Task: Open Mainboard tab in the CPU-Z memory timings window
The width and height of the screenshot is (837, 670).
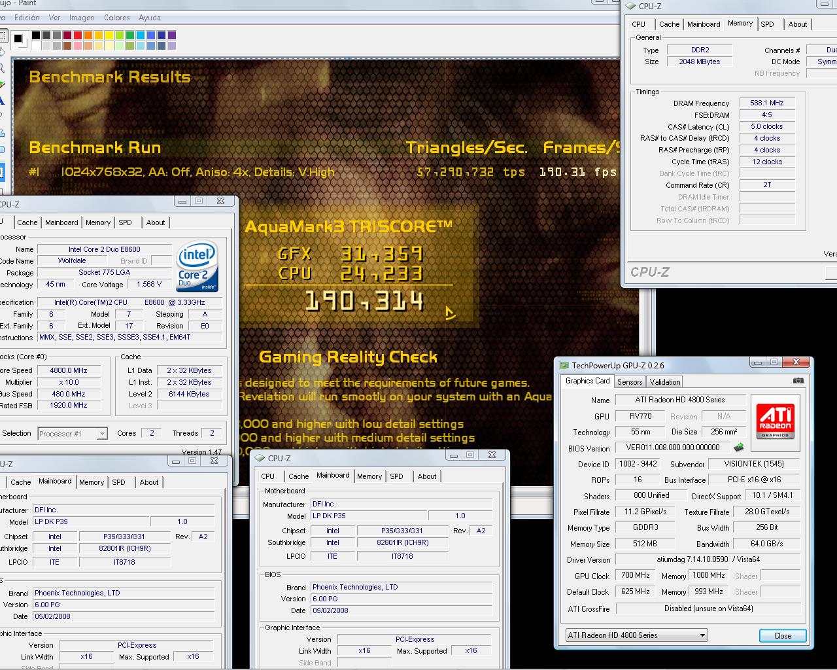Action: coord(704,24)
